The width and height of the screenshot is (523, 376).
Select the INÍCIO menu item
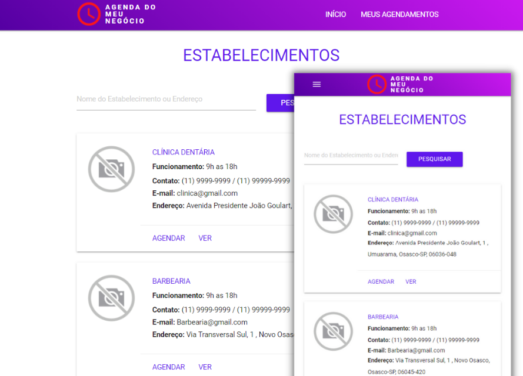[x=335, y=14]
